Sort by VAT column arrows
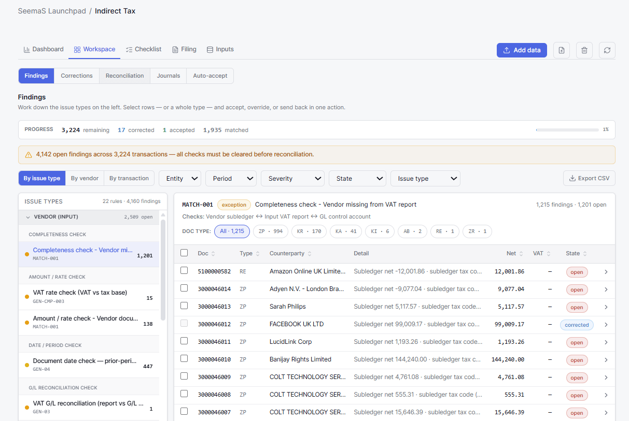Screen dimensions: 629x421 (549, 254)
